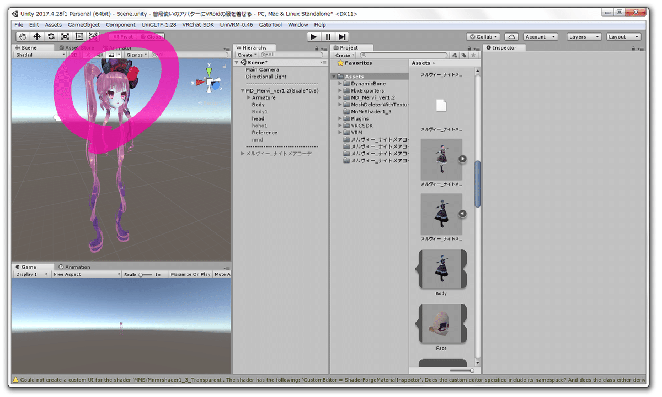This screenshot has width=662, height=397.
Task: Open the Layout dropdown
Action: point(624,37)
